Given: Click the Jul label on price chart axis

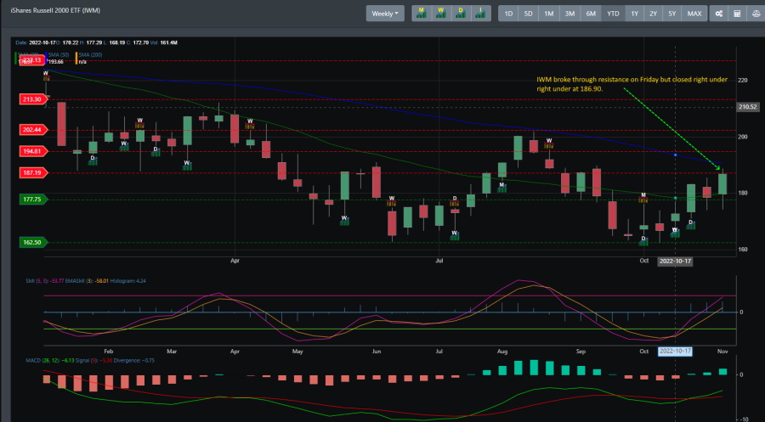Looking at the screenshot, I should pyautogui.click(x=439, y=261).
